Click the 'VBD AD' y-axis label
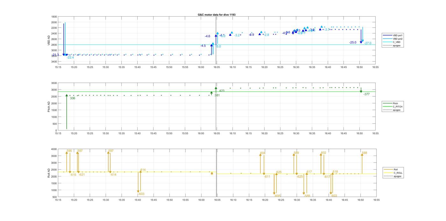The height and width of the screenshot is (221, 446). point(49,40)
